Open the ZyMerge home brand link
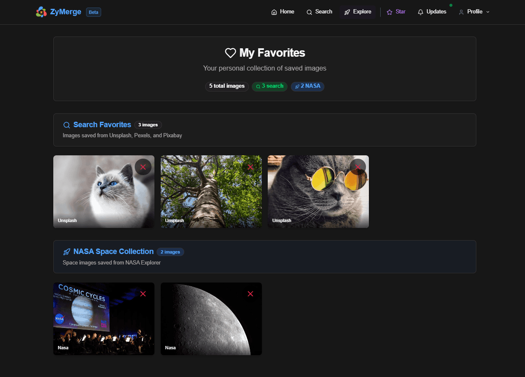This screenshot has height=377, width=525. 59,12
